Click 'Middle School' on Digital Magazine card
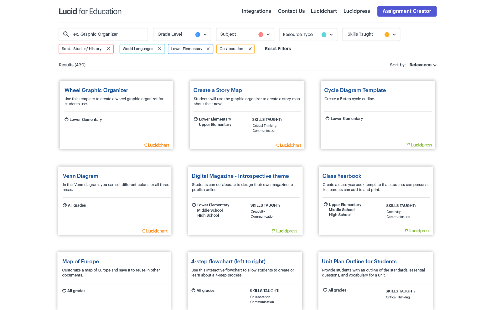This screenshot has height=310, width=496. (210, 210)
